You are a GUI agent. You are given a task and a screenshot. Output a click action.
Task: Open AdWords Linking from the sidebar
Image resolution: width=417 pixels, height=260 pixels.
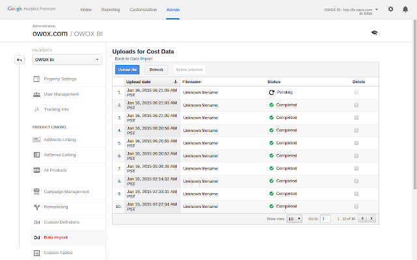(60, 140)
